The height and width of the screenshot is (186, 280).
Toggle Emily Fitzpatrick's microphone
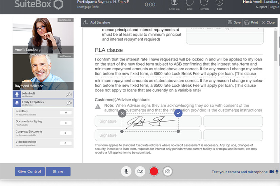pos(17,103)
